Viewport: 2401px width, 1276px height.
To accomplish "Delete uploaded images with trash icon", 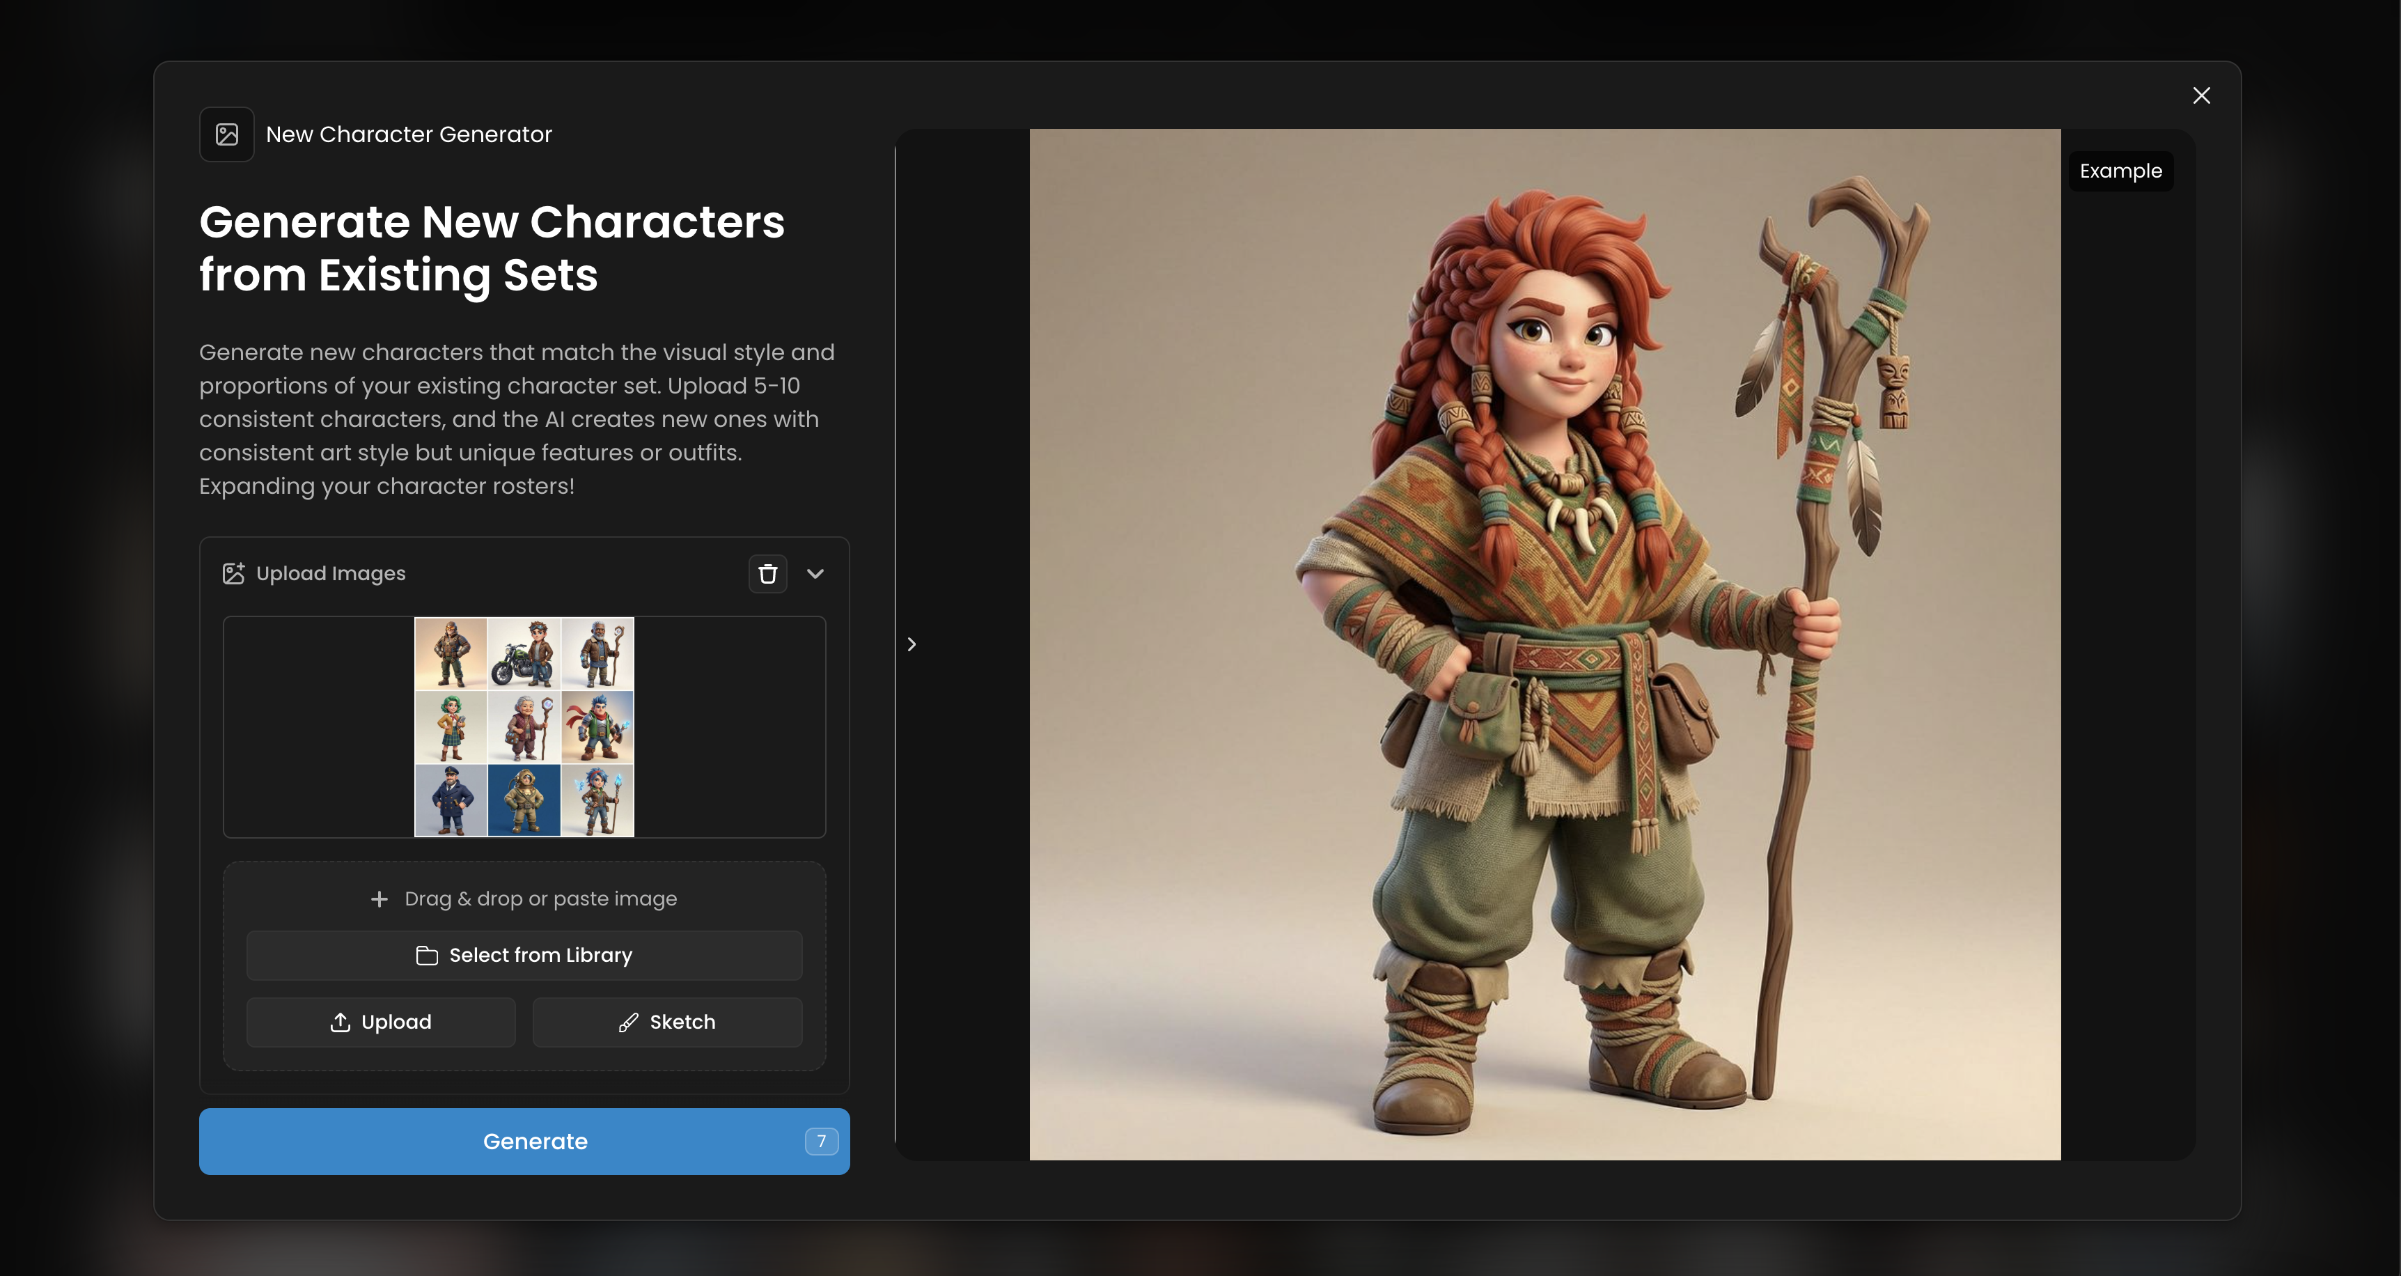I will coord(767,573).
